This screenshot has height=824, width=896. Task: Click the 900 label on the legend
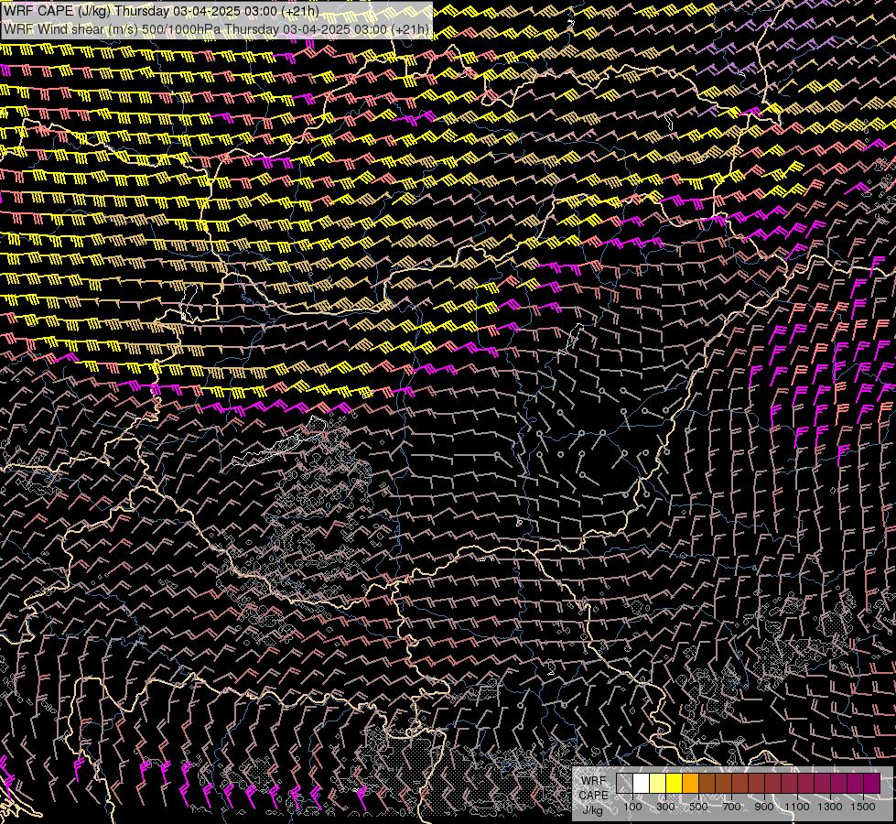pyautogui.click(x=764, y=807)
